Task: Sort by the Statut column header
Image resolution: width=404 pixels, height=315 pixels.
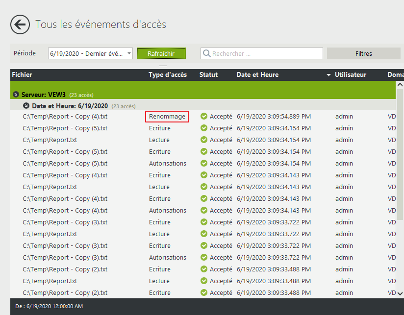Action: pyautogui.click(x=208, y=75)
